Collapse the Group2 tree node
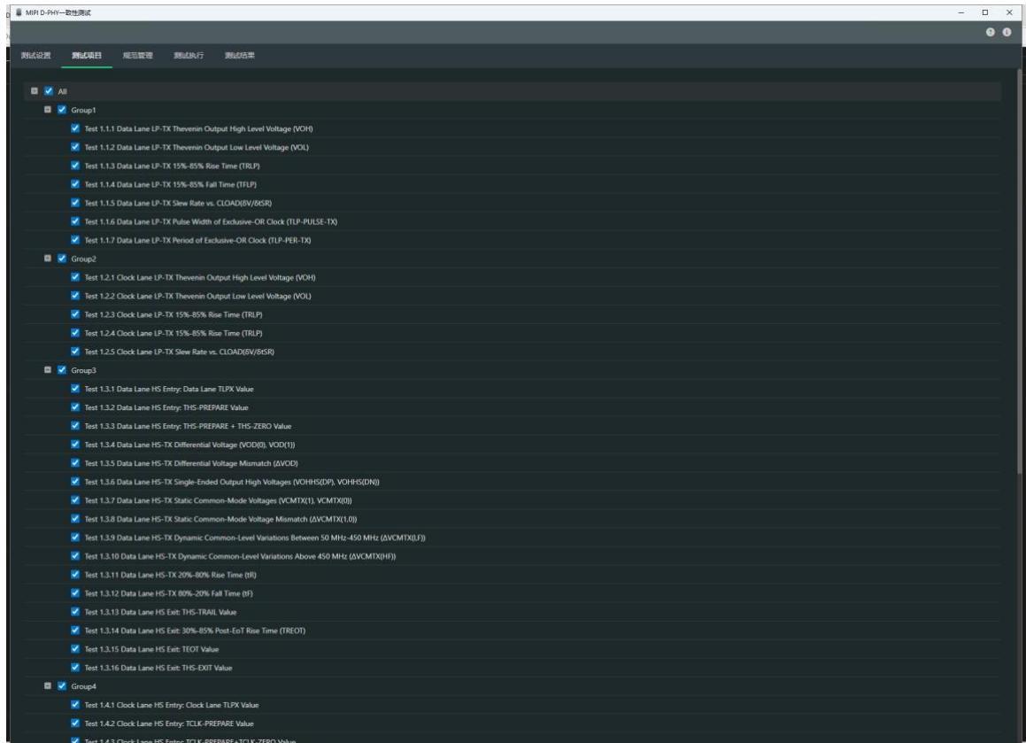The width and height of the screenshot is (1026, 743). [48, 259]
